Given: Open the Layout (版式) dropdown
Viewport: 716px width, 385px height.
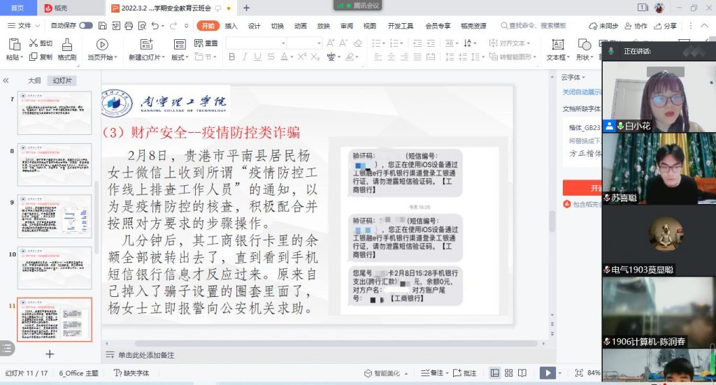Looking at the screenshot, I should coord(180,57).
